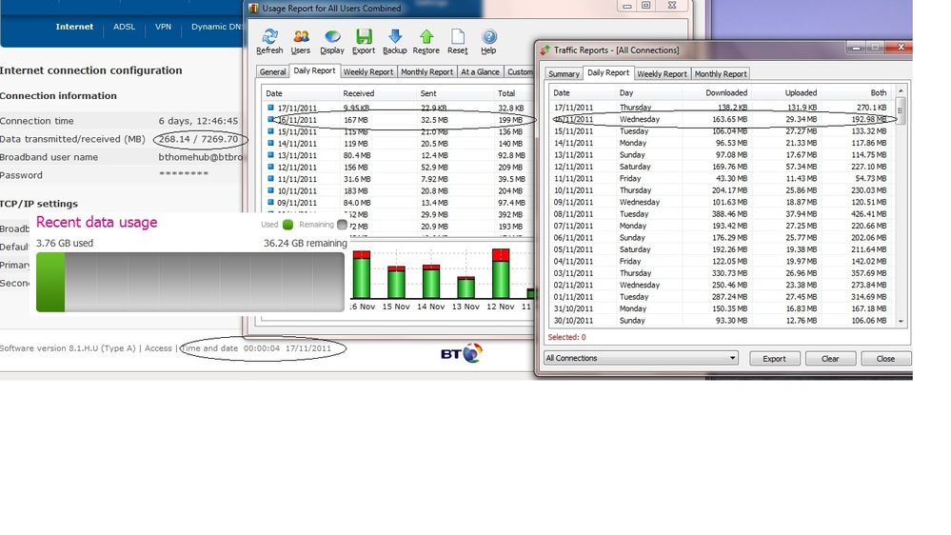This screenshot has width=951, height=535.
Task: Click the Restore up-arrow icon
Action: point(426,37)
